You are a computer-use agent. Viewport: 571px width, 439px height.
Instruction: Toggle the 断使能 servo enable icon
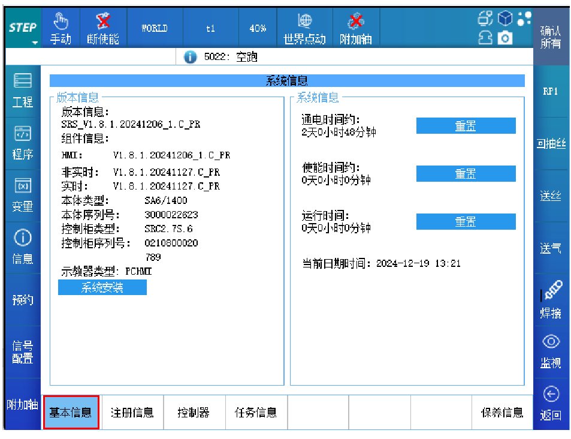click(x=103, y=22)
